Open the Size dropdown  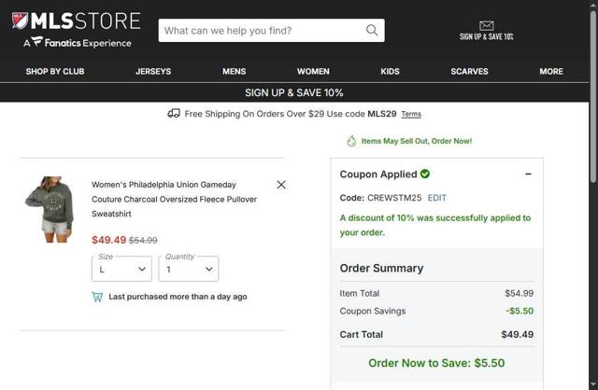(121, 269)
